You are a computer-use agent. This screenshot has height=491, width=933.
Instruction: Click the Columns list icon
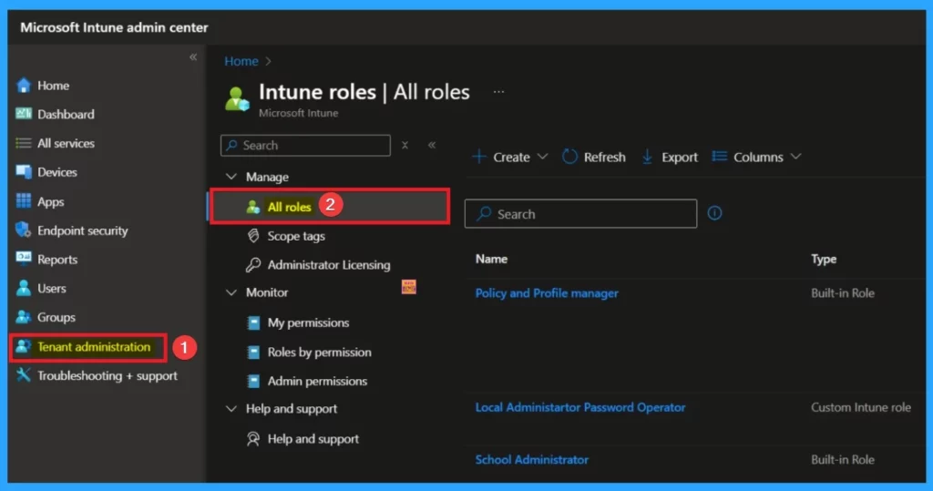(x=720, y=157)
